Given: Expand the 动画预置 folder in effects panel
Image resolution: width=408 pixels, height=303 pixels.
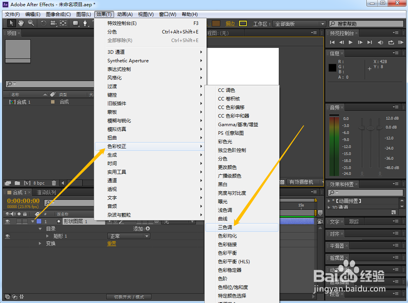Looking at the screenshot, I should (329, 201).
